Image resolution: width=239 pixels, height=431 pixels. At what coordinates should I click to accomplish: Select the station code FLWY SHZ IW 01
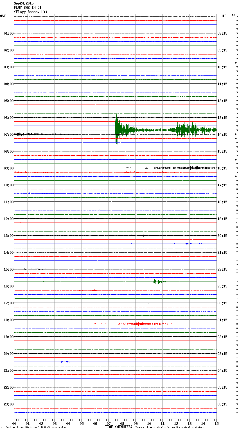[x=28, y=8]
